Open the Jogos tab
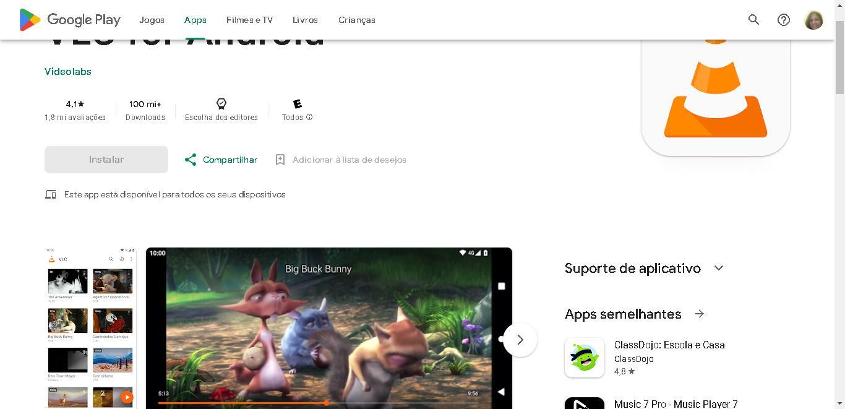Image resolution: width=845 pixels, height=409 pixels. [152, 20]
